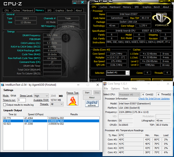The height and width of the screenshot is (157, 174).
Task: Open Bench tab in right CPU-Z window
Action: coord(157,7)
